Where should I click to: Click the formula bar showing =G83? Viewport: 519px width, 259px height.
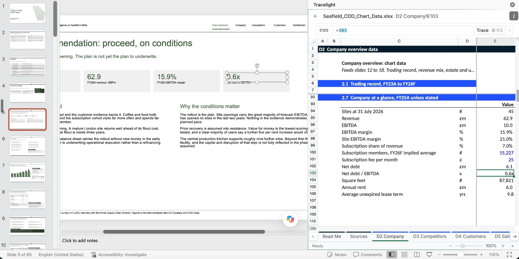pos(403,30)
